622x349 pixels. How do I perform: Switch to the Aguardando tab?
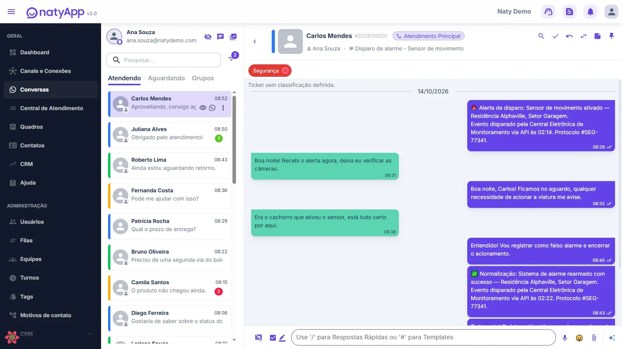click(166, 78)
